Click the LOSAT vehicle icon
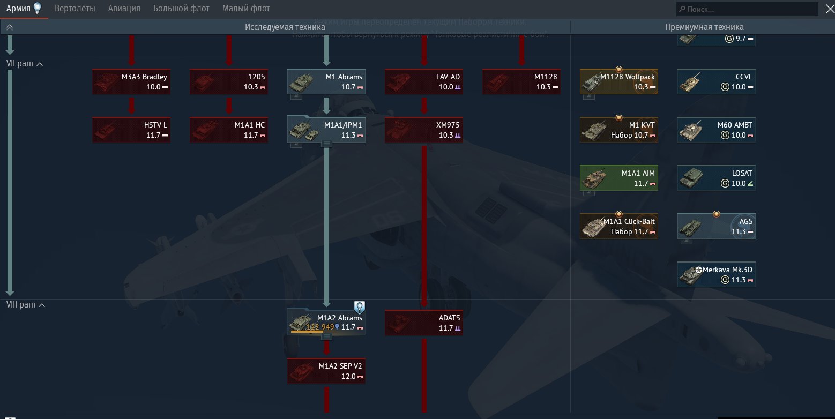Screen dimensions: 835x419 tap(691, 178)
